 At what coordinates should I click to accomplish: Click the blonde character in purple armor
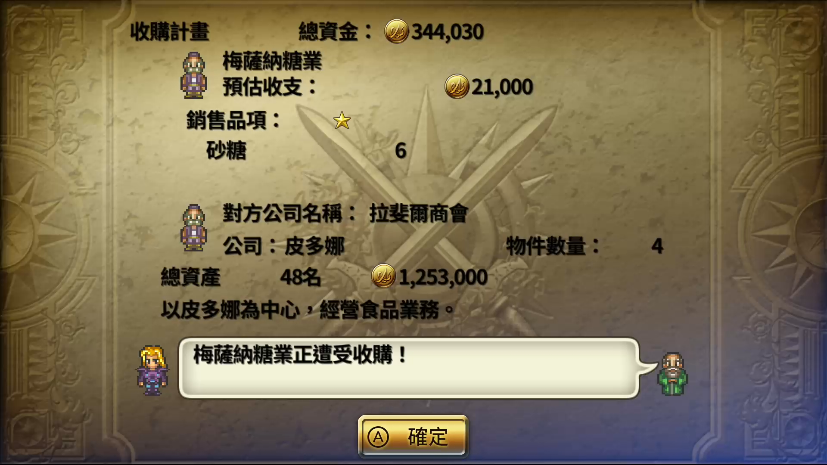152,370
